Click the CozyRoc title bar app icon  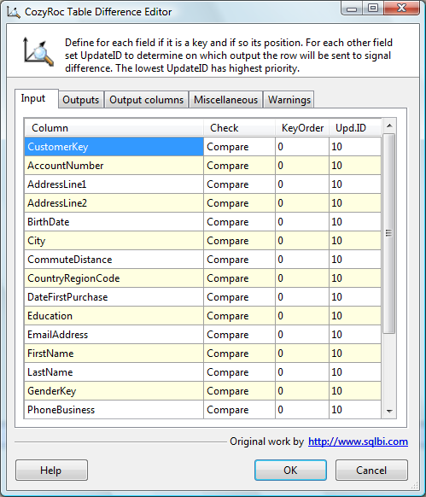click(14, 12)
